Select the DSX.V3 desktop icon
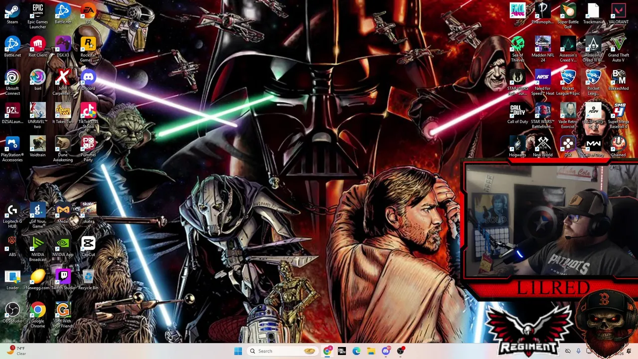 tap(63, 47)
